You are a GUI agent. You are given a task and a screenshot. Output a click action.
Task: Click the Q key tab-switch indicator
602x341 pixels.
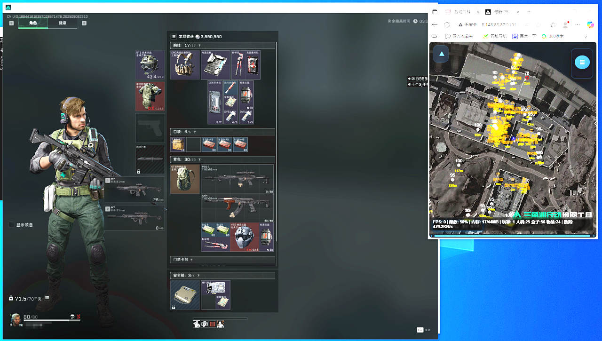(12, 23)
